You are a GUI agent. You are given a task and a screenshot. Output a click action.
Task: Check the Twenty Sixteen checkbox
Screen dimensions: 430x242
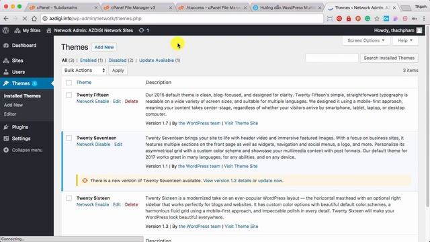[x=69, y=198]
